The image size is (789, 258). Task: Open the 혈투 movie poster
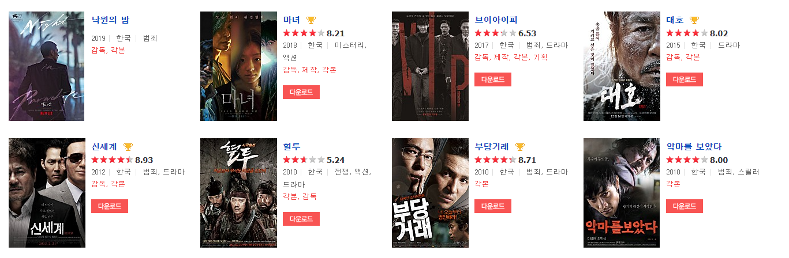pyautogui.click(x=238, y=193)
